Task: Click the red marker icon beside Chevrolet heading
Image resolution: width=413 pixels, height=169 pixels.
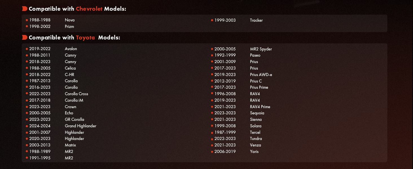Action: point(25,9)
